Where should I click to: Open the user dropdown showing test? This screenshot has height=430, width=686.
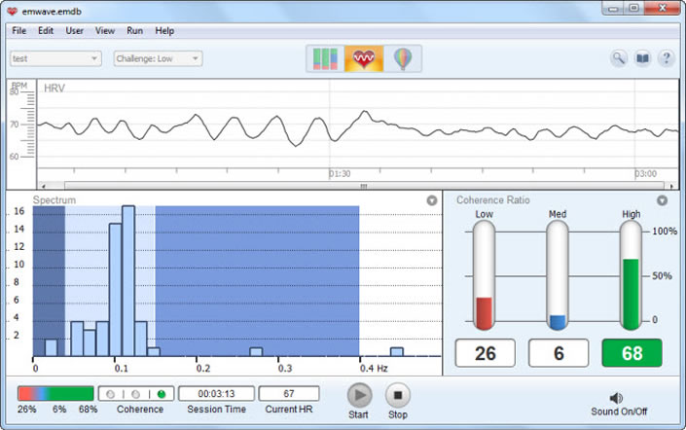point(55,58)
